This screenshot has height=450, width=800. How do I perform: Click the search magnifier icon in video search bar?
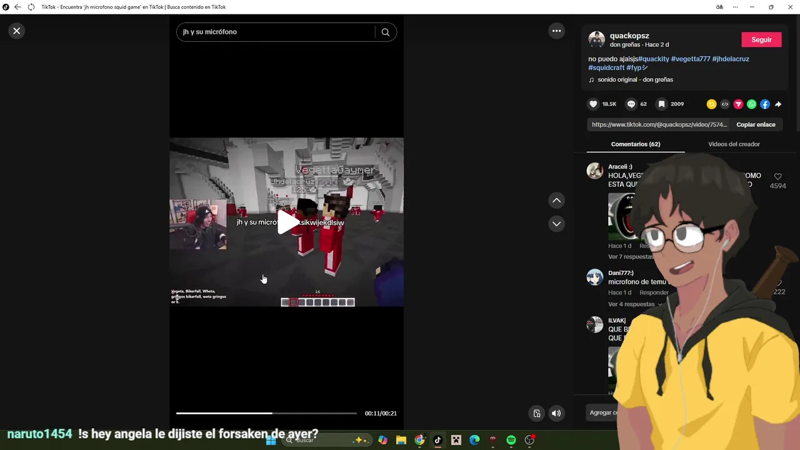tap(386, 32)
